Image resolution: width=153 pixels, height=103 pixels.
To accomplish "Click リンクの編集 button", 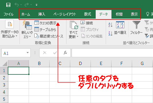I will (x=92, y=36).
